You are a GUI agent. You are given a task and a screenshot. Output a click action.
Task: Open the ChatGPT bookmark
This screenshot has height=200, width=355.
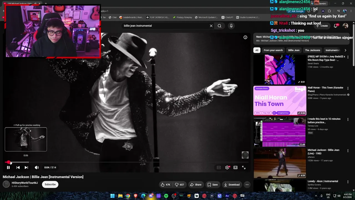[x=227, y=17]
